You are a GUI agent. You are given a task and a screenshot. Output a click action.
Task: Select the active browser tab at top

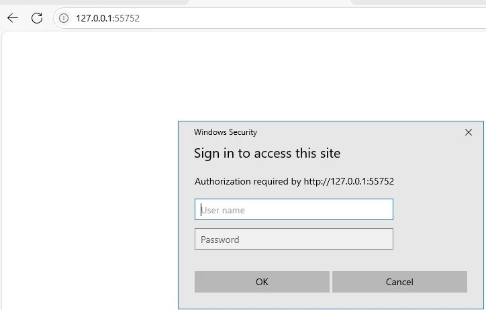(x=269, y=2)
